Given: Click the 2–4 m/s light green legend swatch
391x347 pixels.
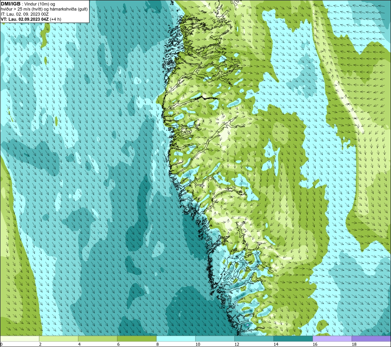Looking at the screenshot, I should [x=59, y=339].
